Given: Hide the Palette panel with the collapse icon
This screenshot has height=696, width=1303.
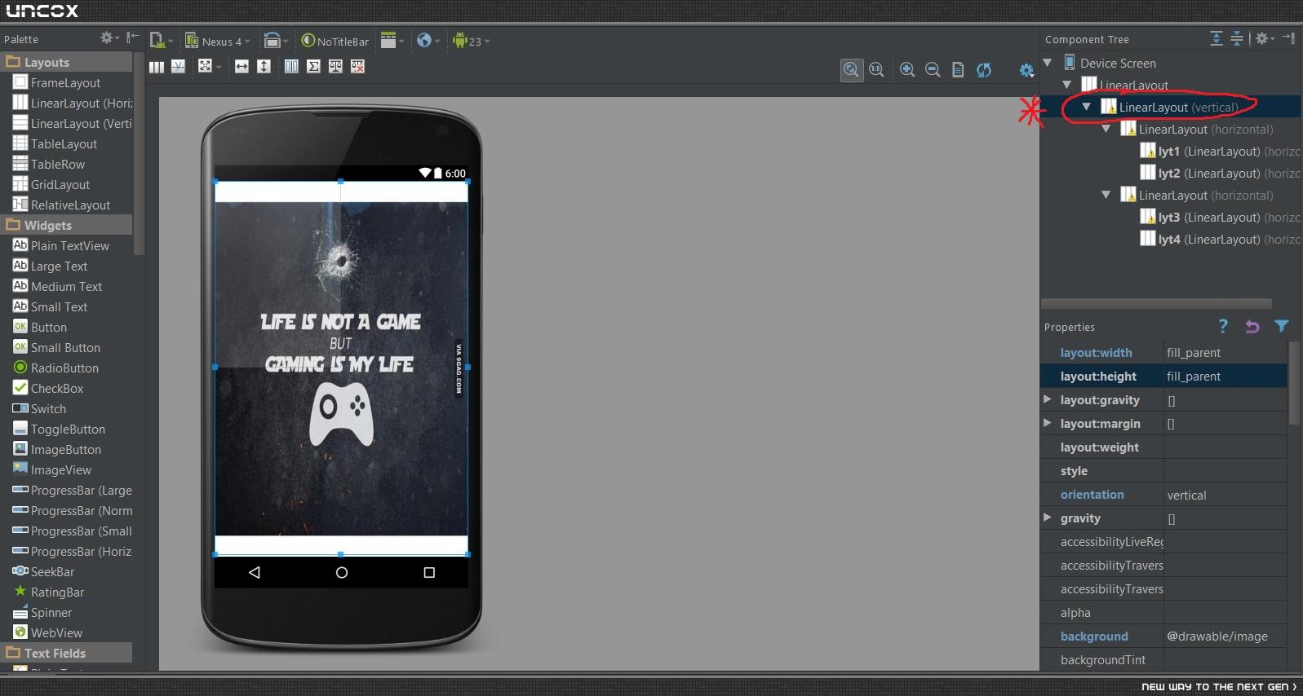Looking at the screenshot, I should (132, 38).
